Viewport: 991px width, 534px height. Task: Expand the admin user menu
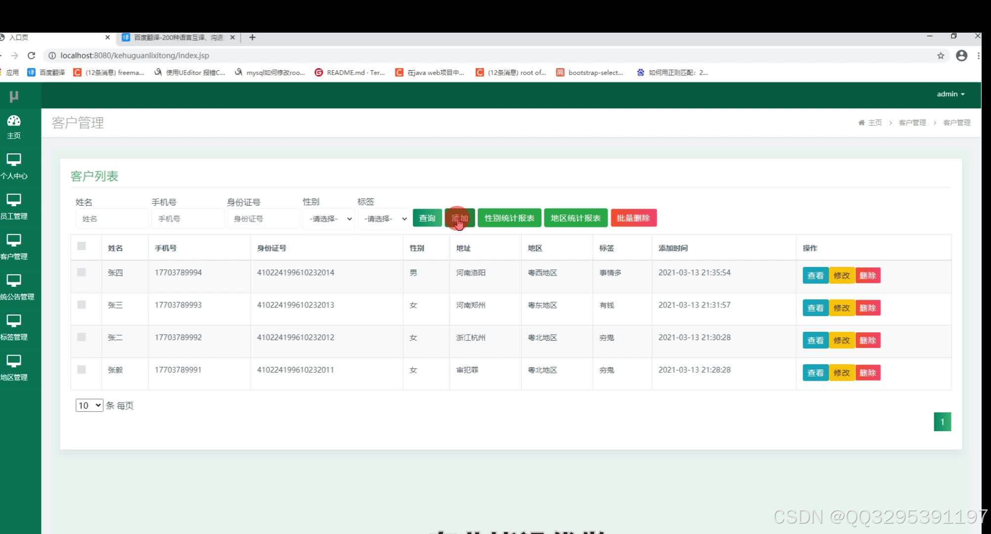950,94
